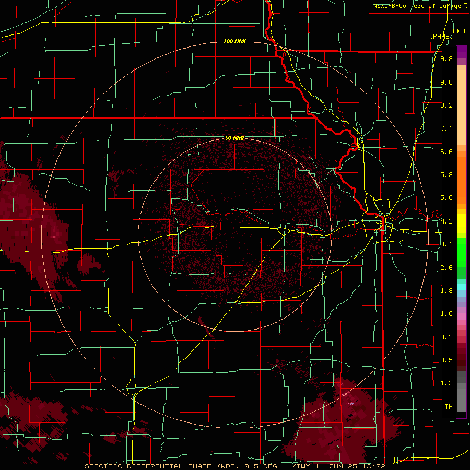Click the 3.4 value on the color scale
Screen dimensions: 470x470
(446, 244)
